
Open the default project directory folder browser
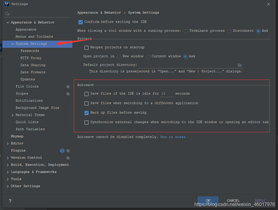(240, 65)
